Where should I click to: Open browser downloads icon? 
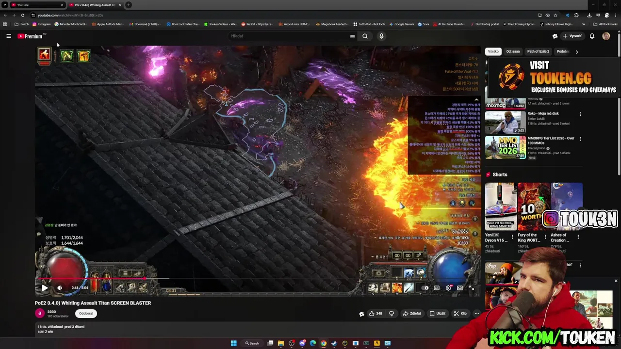[589, 15]
